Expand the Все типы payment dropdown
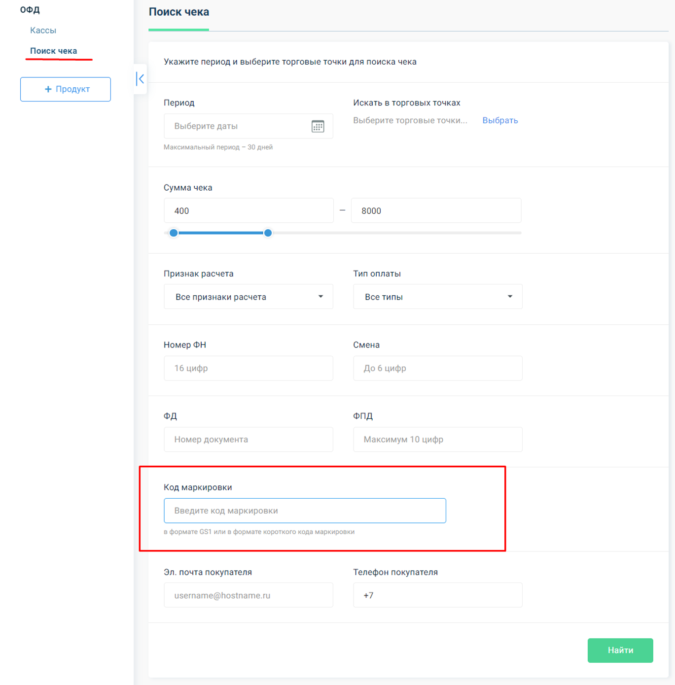This screenshot has width=675, height=685. tap(438, 297)
